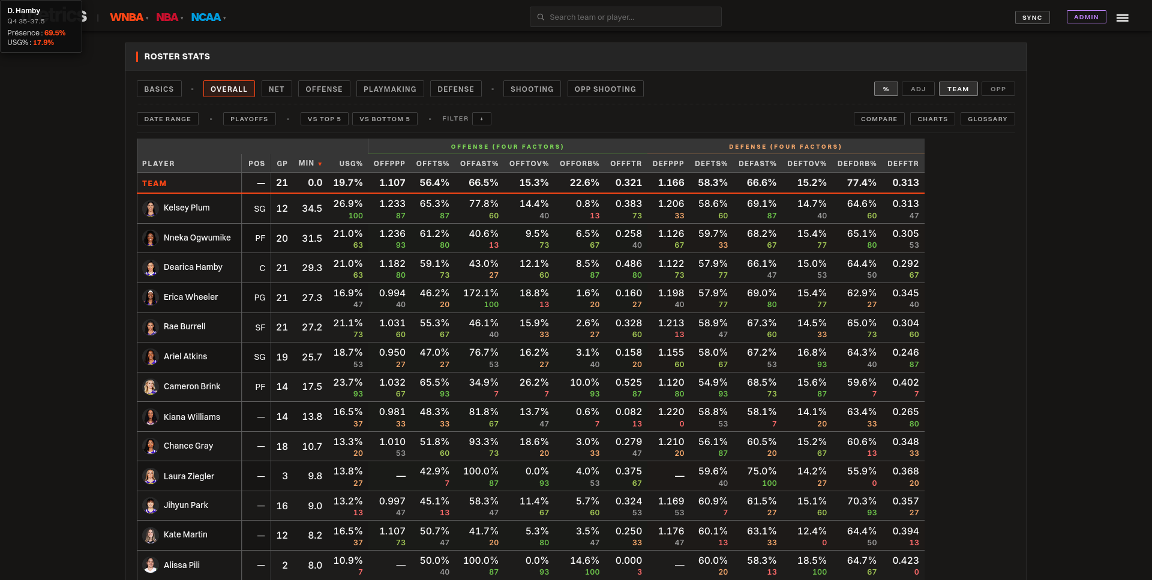This screenshot has height=580, width=1152.
Task: Switch to DEFENSE tab
Action: (456, 89)
